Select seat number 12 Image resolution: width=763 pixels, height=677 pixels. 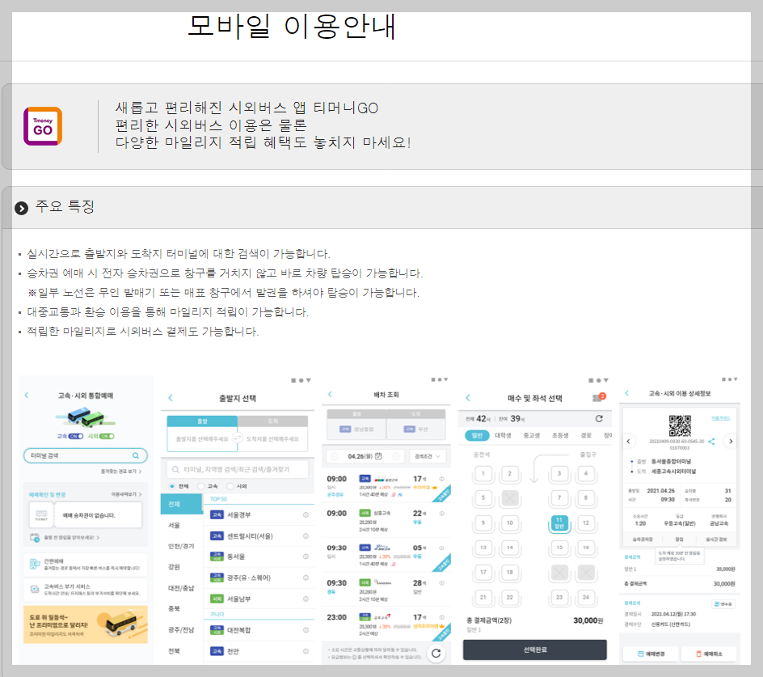tap(586, 523)
